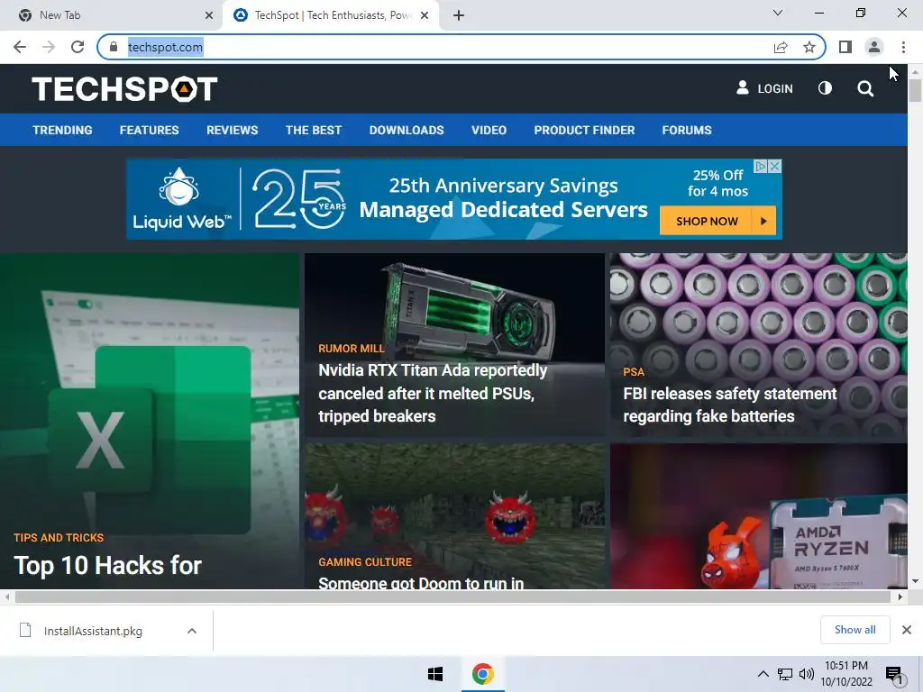Open the notification center icon
This screenshot has height=692, width=923.
895,676
